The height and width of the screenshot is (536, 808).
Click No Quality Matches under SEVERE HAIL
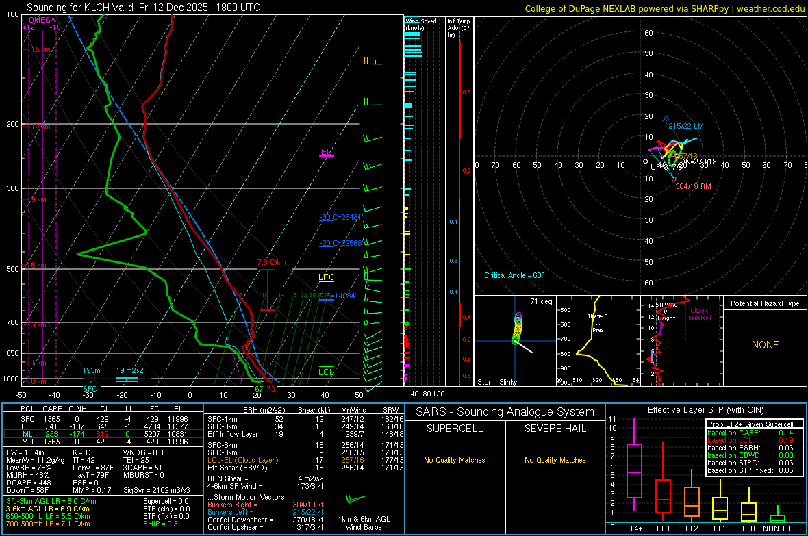[x=555, y=460]
